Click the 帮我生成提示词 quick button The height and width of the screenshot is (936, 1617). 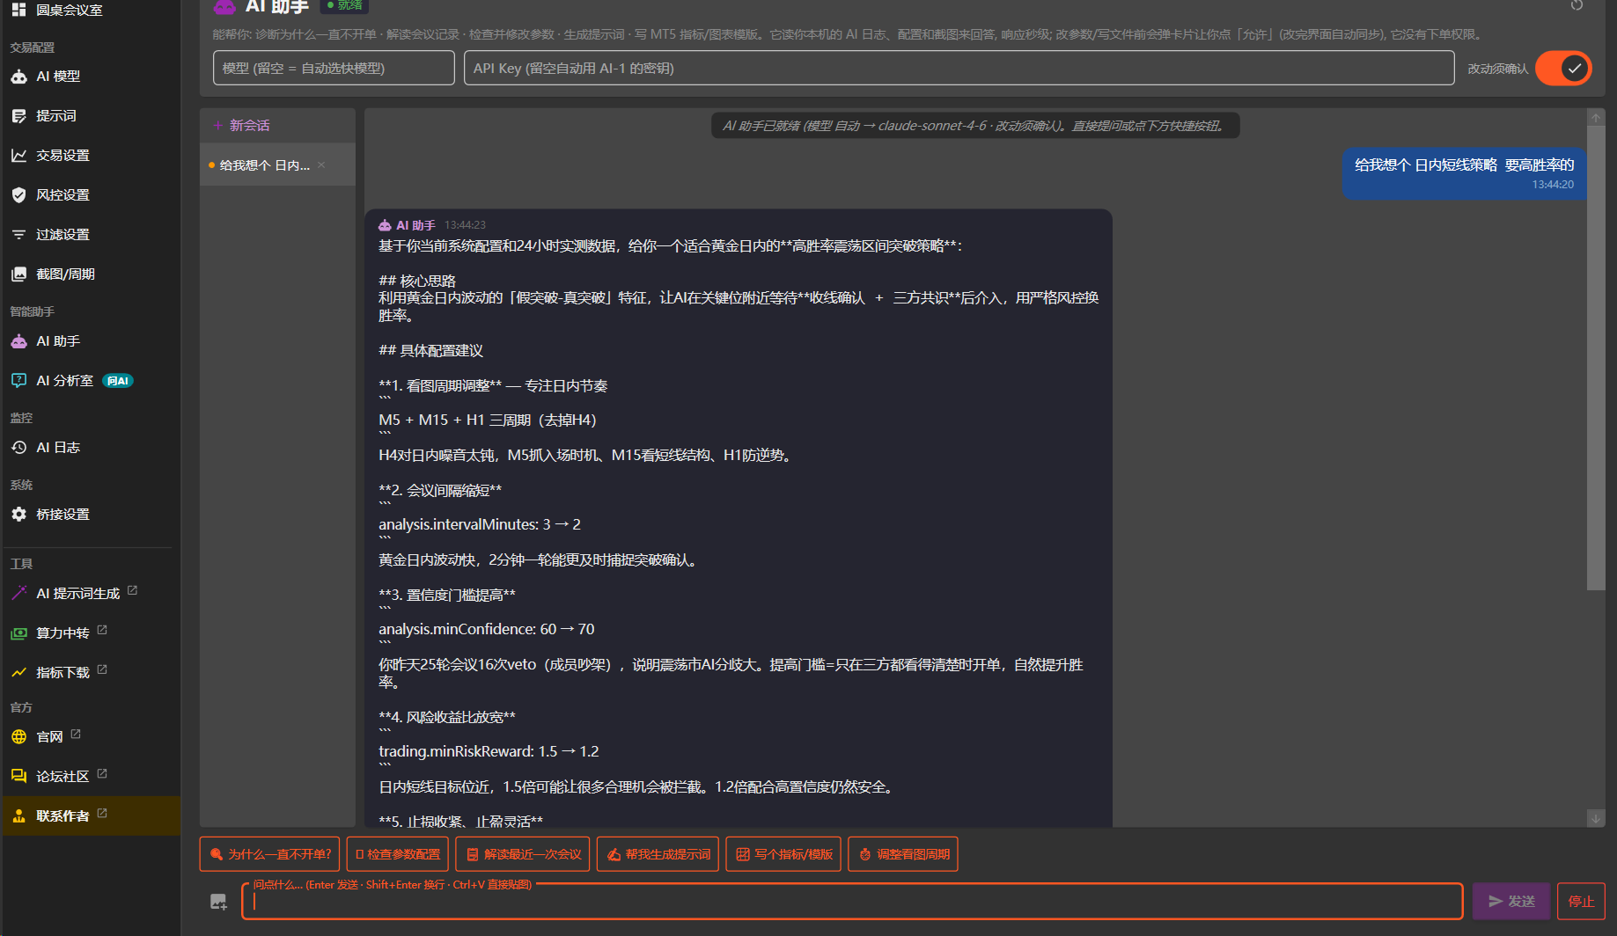[658, 854]
